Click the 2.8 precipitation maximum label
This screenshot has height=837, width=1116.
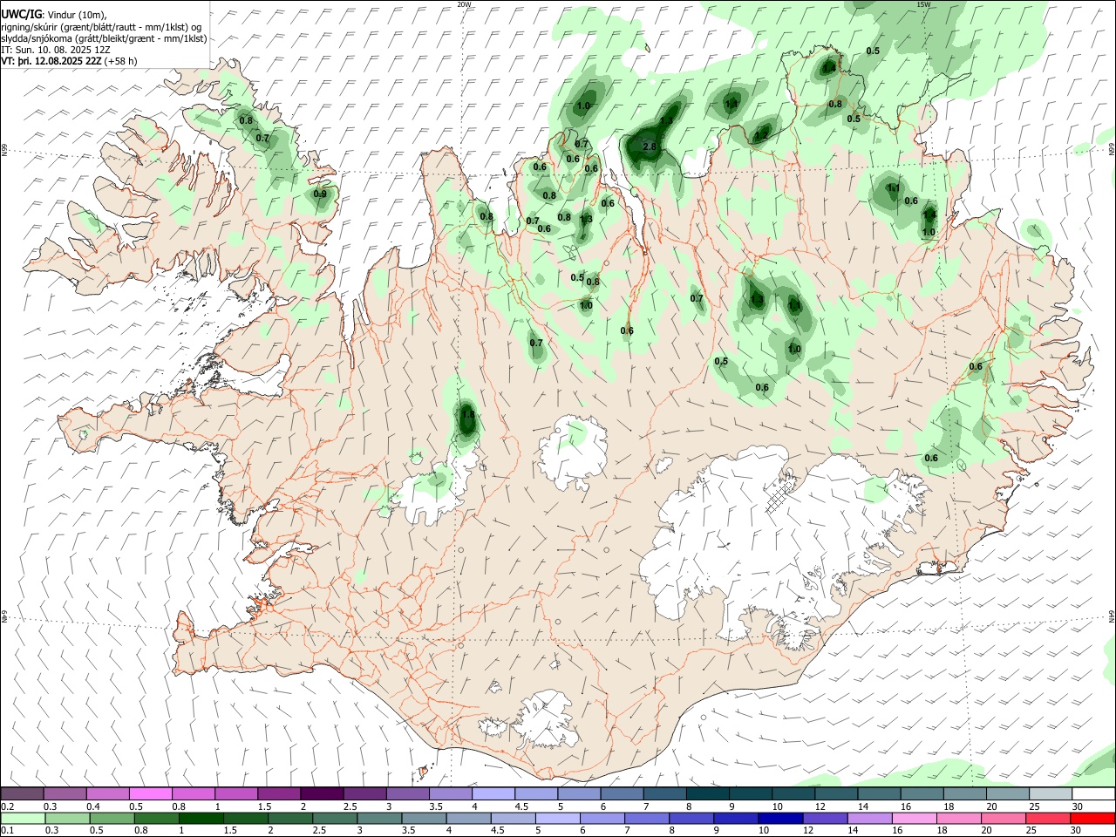click(x=649, y=147)
